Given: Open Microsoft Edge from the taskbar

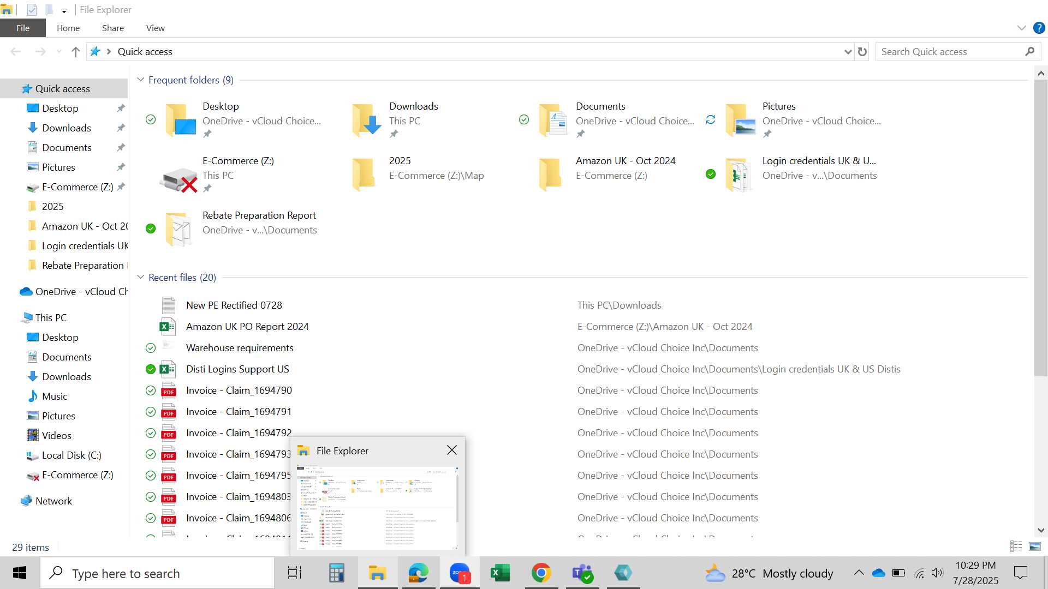Looking at the screenshot, I should pyautogui.click(x=418, y=573).
